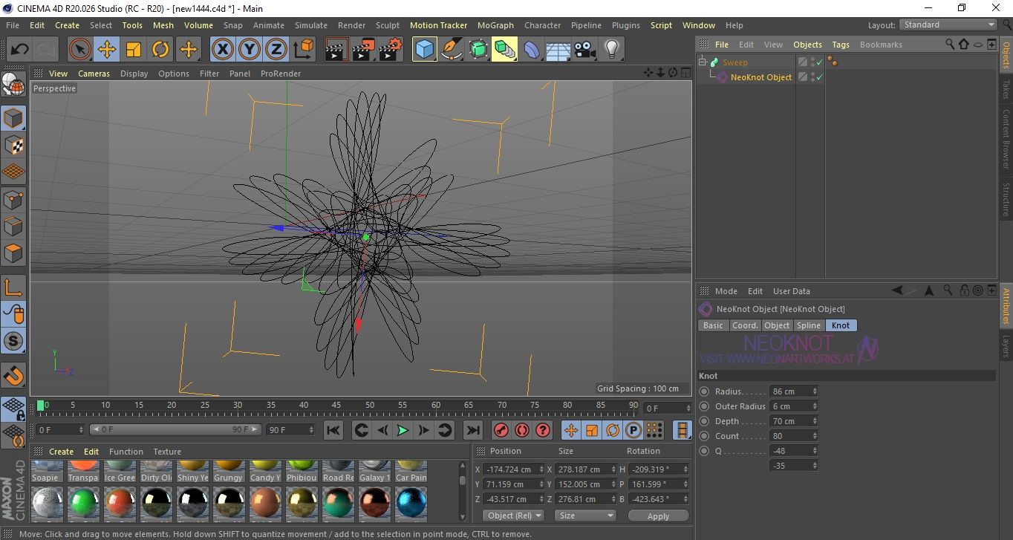Add a Cube primitive object
The width and height of the screenshot is (1013, 540).
424,50
